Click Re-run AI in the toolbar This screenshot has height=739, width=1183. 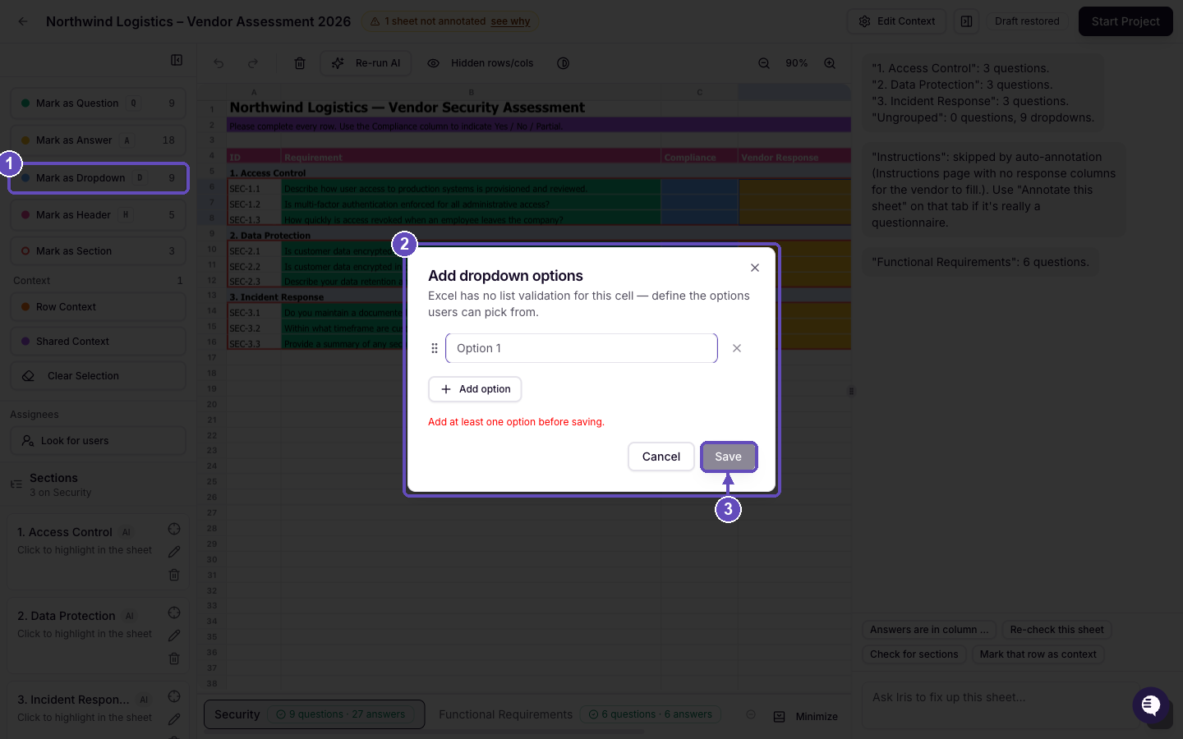366,63
